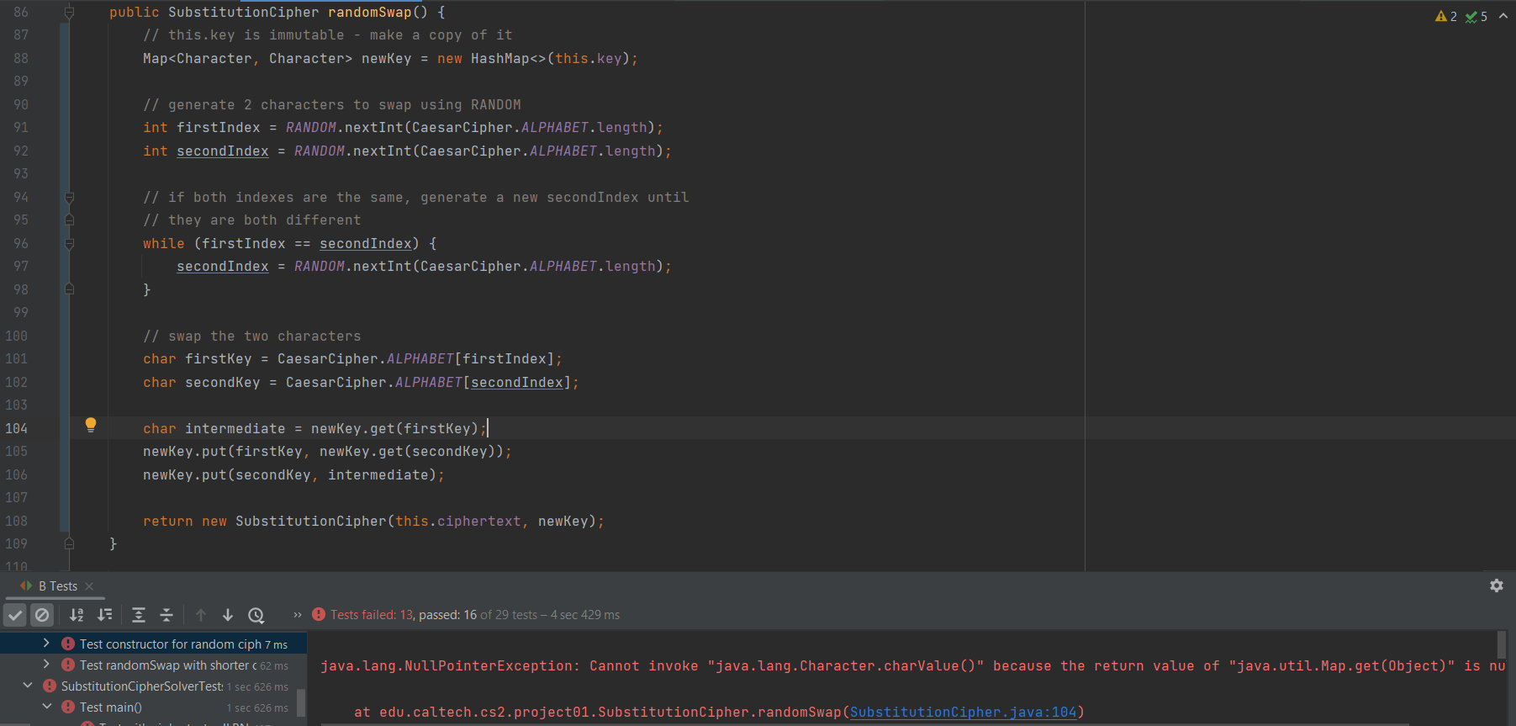This screenshot has height=726, width=1516.
Task: Click the Collapse All tests icon
Action: [x=166, y=615]
